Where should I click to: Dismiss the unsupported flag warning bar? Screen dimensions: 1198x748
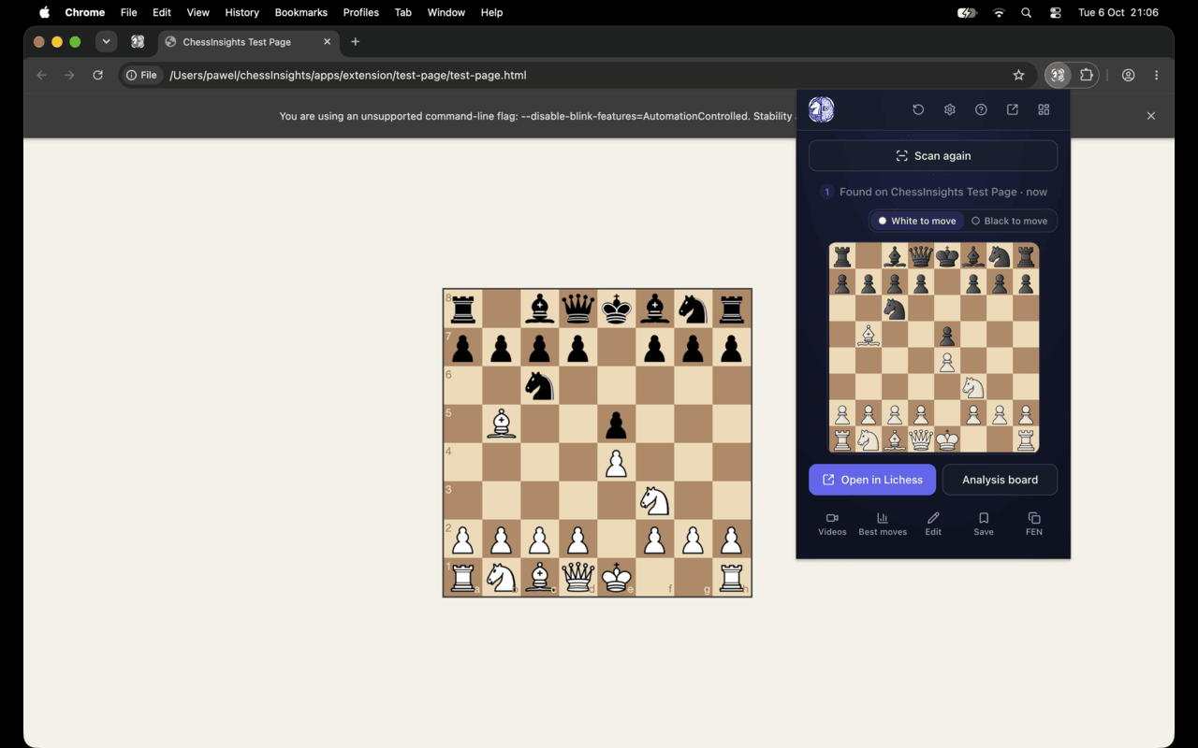[1151, 116]
